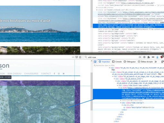Expand the rocket-critical-css style node
Image resolution: width=164 pixels, height=123 pixels.
point(97,10)
